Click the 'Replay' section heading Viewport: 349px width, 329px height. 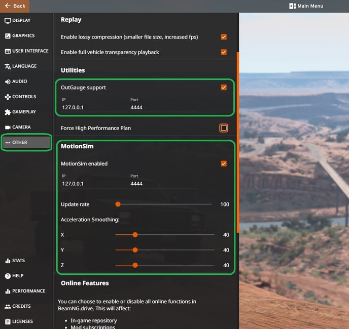[x=71, y=20]
